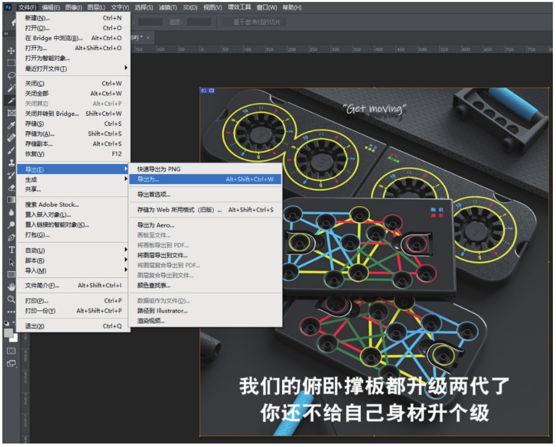Close the document tab
Viewport: 556px width, 447px height.
tap(148, 38)
